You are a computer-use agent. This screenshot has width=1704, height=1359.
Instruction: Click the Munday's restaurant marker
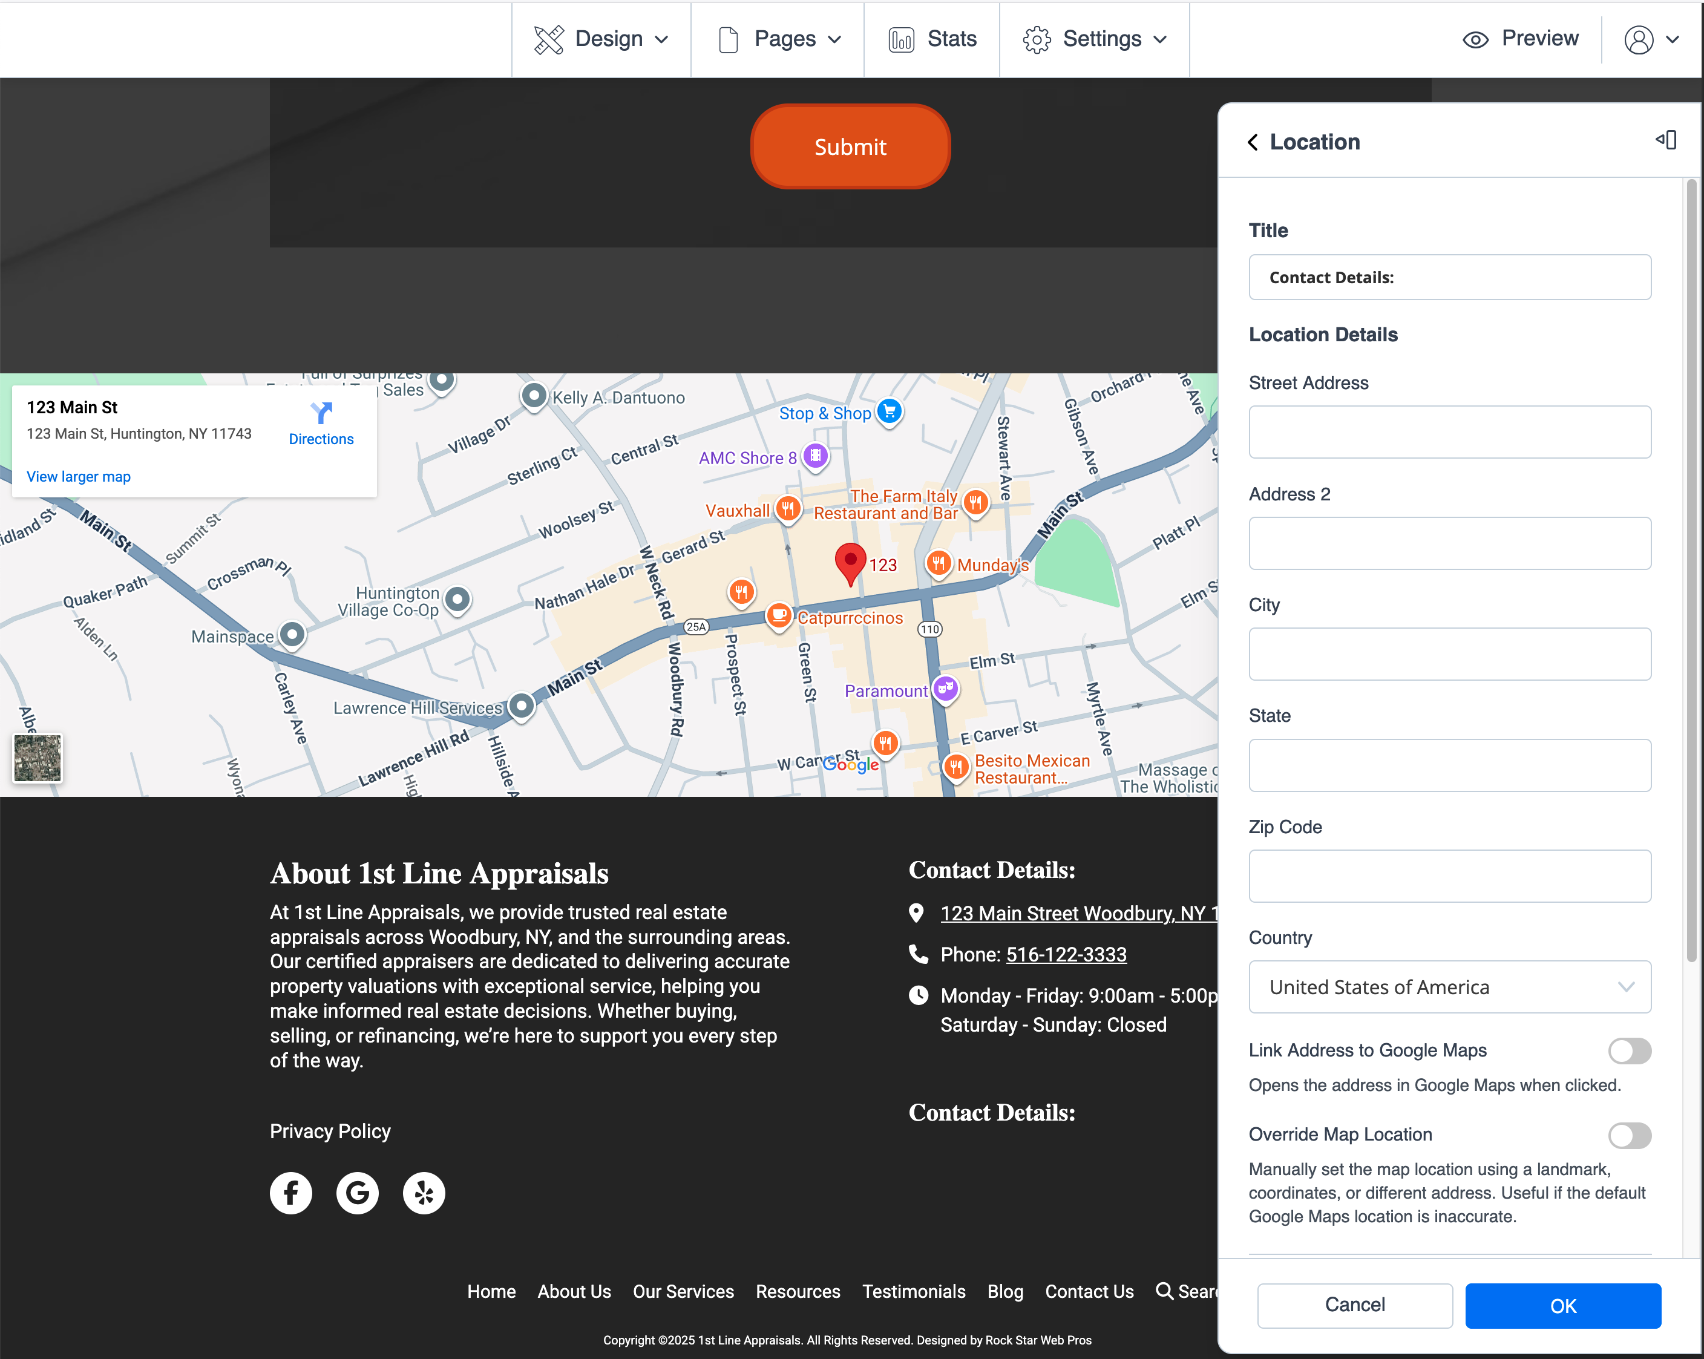[x=938, y=563]
